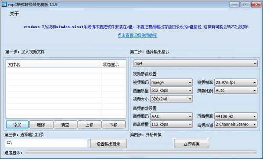Click the 下移 button
263x159 pixels.
(x=114, y=125)
